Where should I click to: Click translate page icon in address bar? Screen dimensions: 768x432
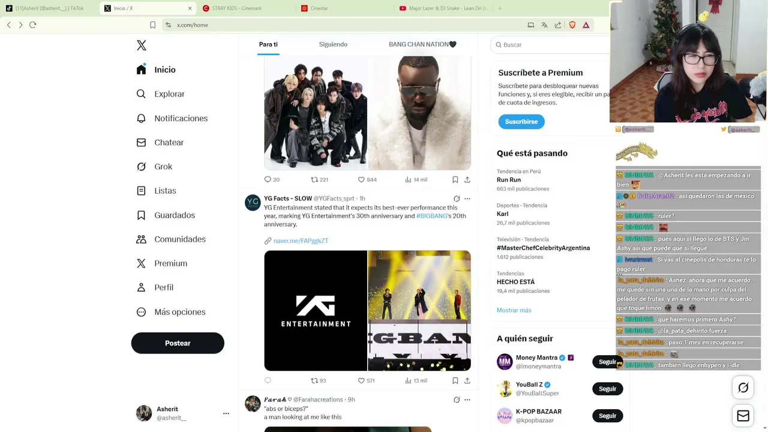(544, 25)
